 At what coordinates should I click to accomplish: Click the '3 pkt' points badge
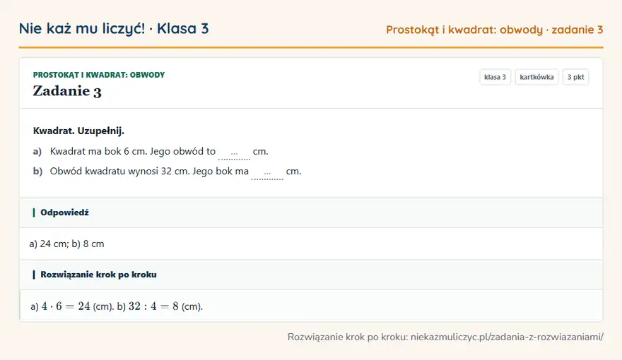[575, 77]
